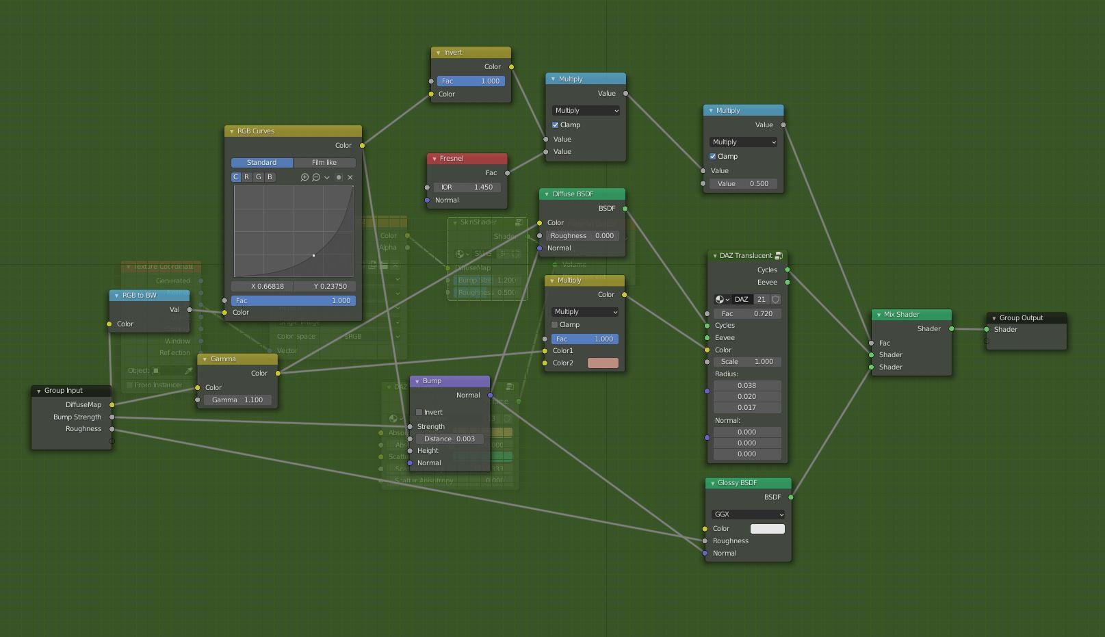Collapse the Fresnel node
This screenshot has height=637, width=1105.
click(x=434, y=159)
